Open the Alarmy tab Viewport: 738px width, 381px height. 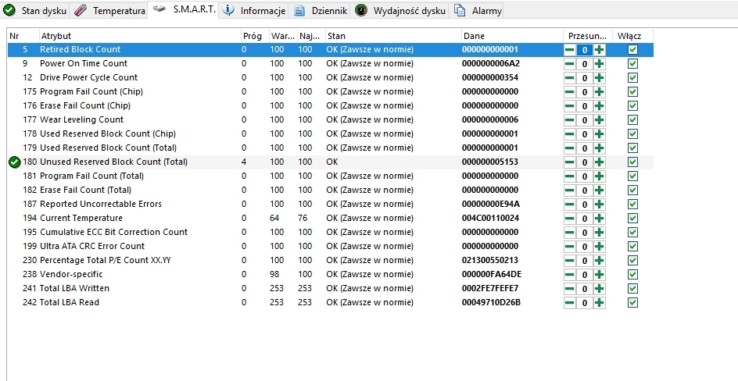[477, 10]
